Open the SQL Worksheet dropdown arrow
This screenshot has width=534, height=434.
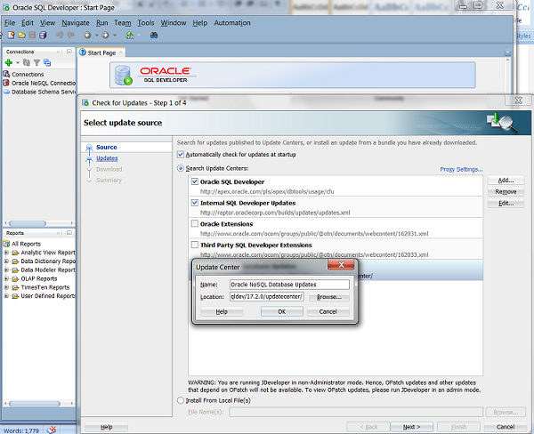[139, 35]
